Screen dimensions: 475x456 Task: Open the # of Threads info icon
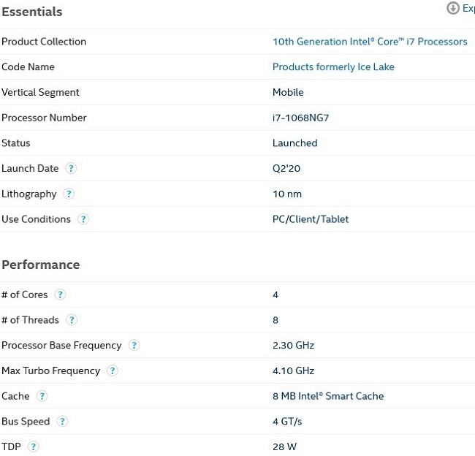point(72,320)
